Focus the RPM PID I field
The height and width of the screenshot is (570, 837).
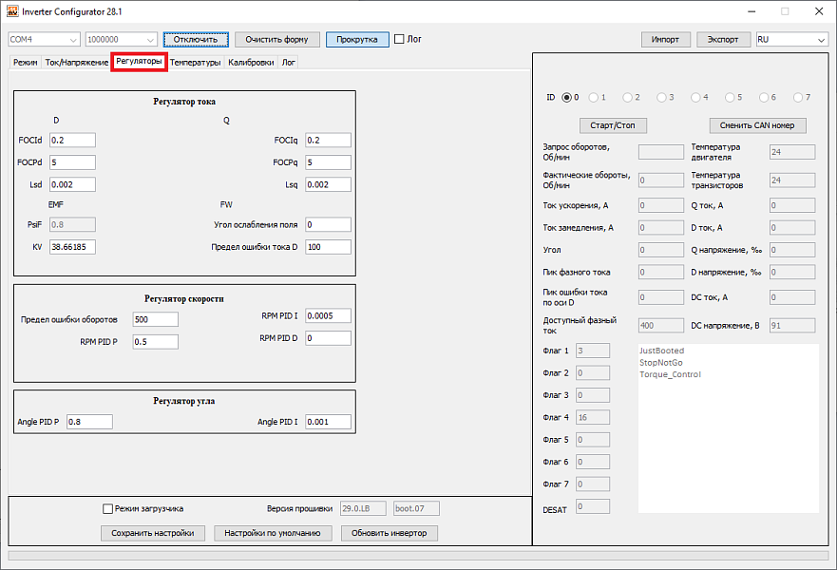point(328,316)
